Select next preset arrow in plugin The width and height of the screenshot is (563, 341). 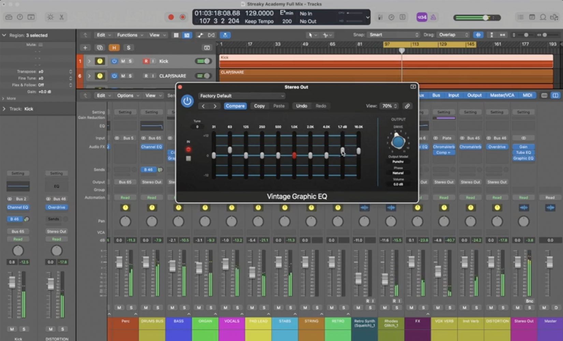coord(215,106)
